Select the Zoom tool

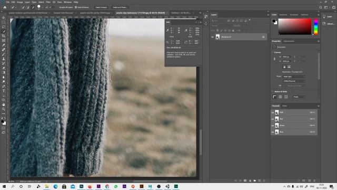(x=4, y=109)
